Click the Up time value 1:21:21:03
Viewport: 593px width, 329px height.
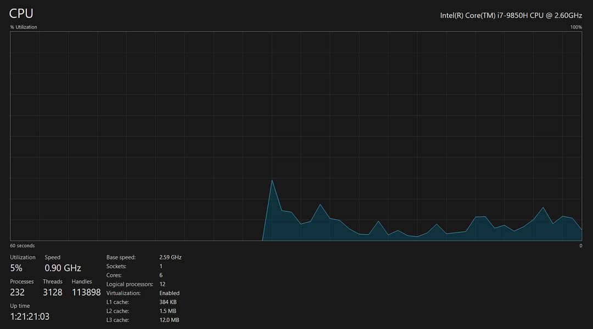point(30,316)
